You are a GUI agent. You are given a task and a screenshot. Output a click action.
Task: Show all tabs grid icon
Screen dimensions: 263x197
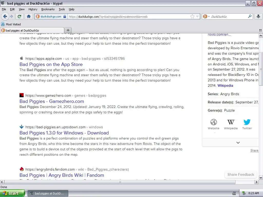pyautogui.click(x=260, y=30)
